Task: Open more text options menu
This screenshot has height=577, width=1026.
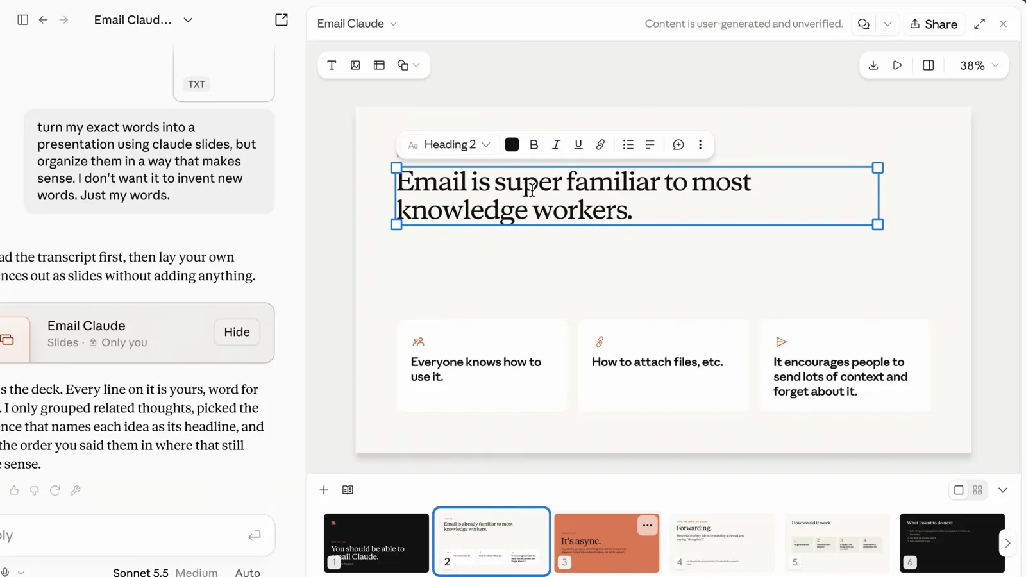Action: [700, 145]
